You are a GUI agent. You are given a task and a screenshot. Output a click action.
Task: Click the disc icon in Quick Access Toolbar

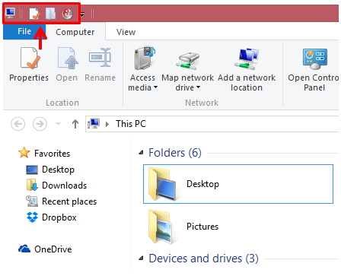coord(67,14)
